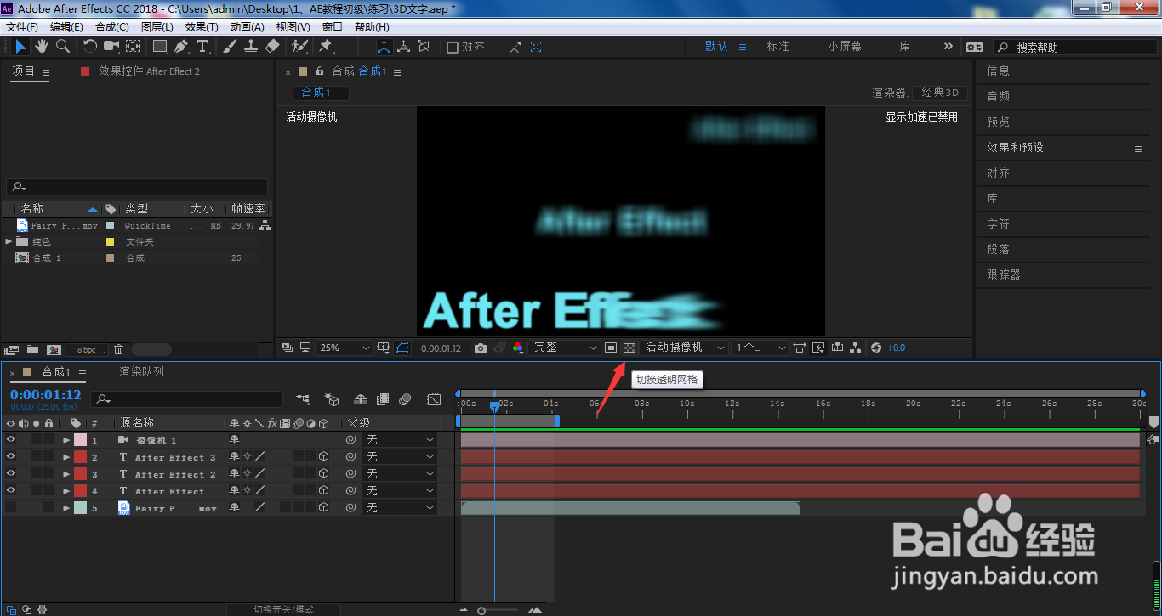Viewport: 1162px width, 616px height.
Task: Select the Clone Stamp tool
Action: [251, 47]
